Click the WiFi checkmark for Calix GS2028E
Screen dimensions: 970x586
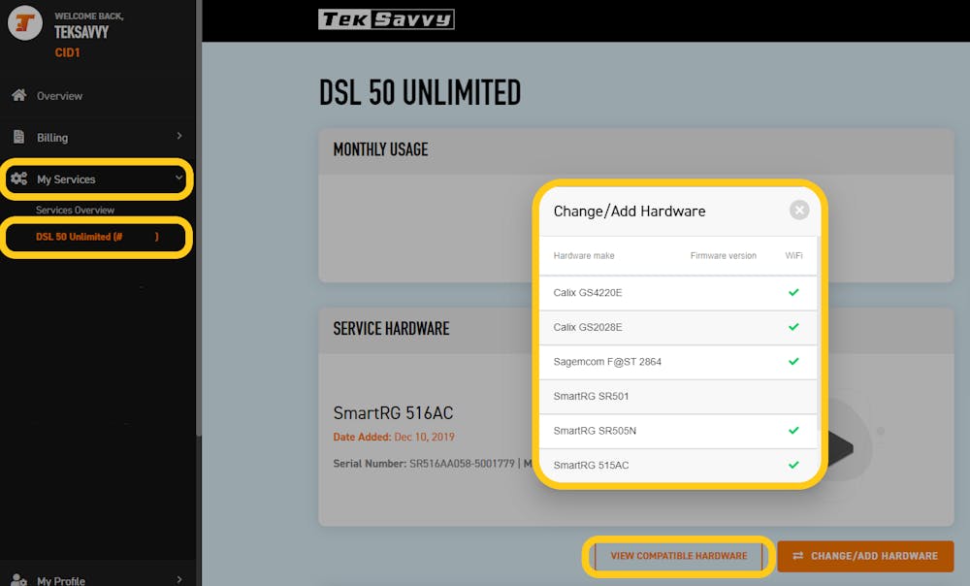[x=793, y=327]
